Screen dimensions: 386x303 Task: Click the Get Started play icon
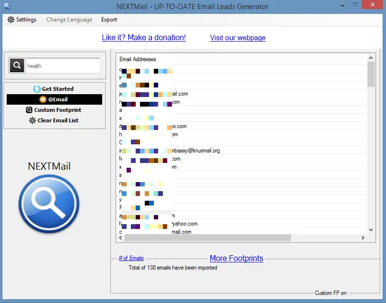coord(37,89)
